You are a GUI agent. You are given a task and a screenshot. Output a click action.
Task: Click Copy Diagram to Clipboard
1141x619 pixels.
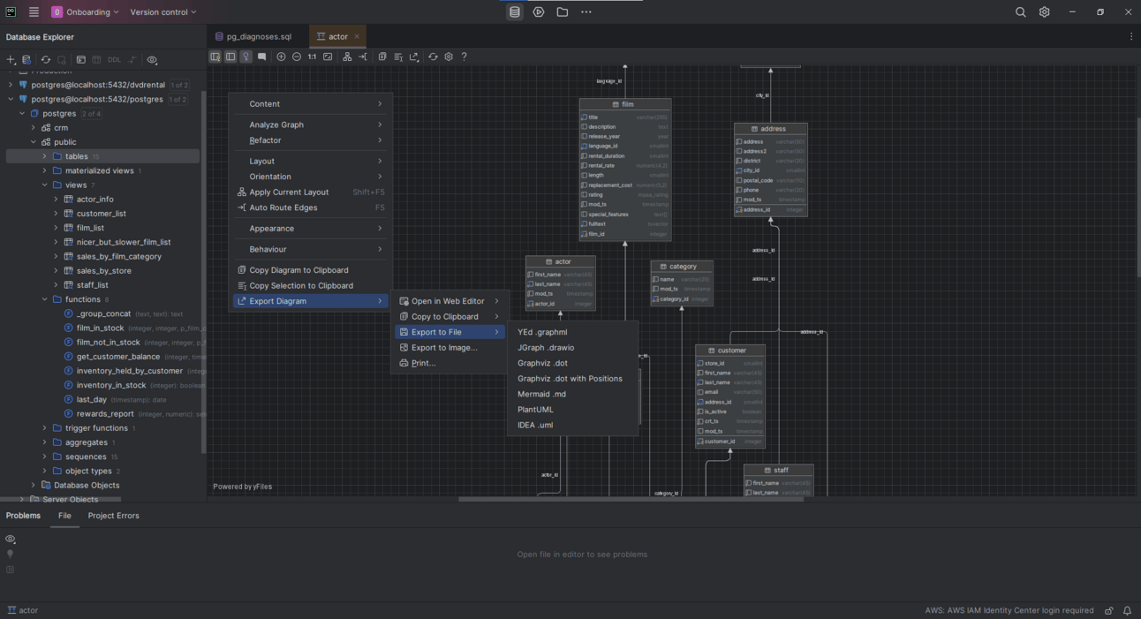(298, 270)
